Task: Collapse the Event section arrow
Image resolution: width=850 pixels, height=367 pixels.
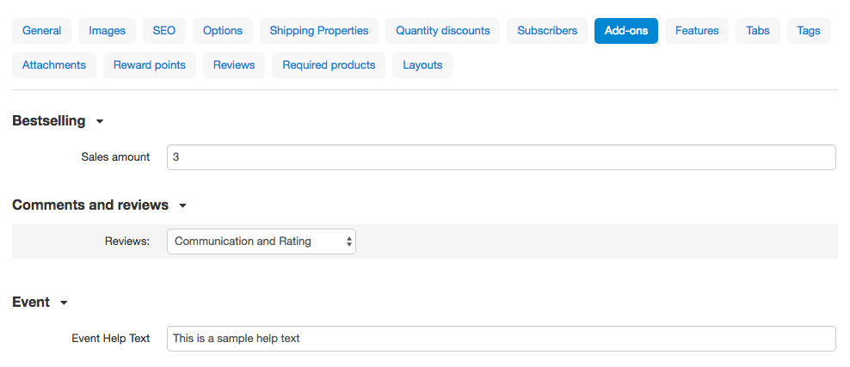Action: pyautogui.click(x=64, y=303)
